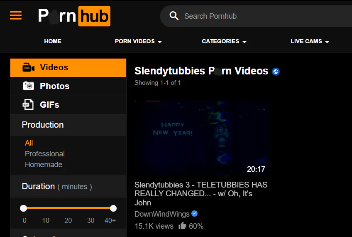Click the blue globe icon beside title
This screenshot has width=352, height=237.
coord(276,72)
